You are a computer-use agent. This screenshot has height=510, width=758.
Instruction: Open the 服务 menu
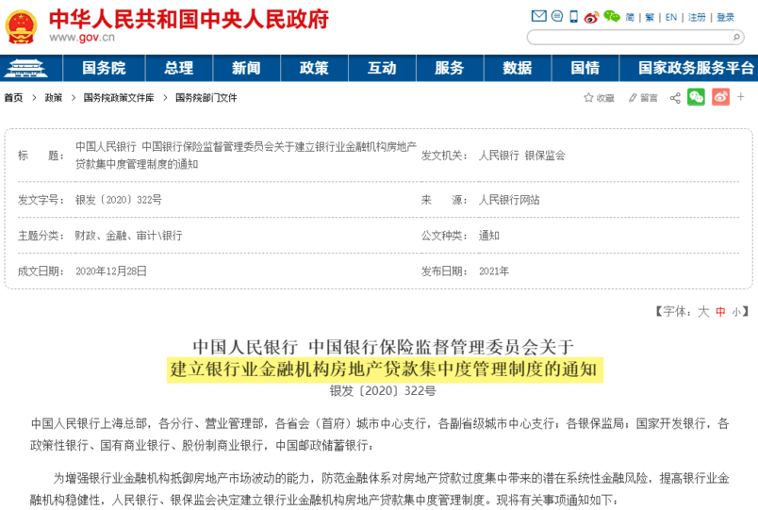450,68
